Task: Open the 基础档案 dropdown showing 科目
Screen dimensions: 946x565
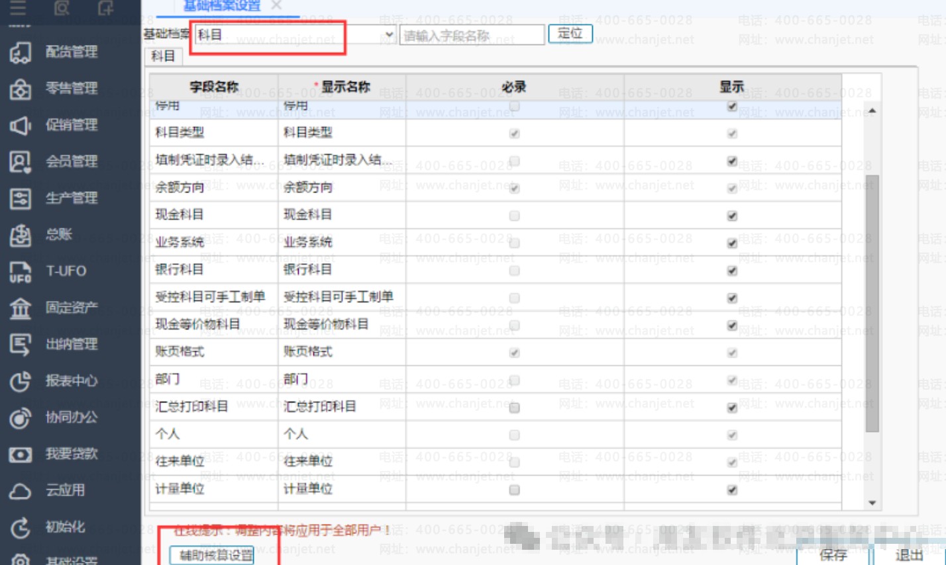Action: coord(295,34)
